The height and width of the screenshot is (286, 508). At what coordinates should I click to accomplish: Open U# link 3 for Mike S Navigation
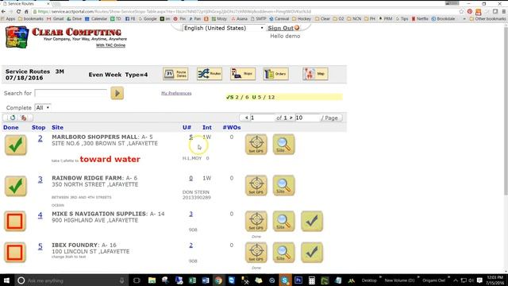(x=190, y=214)
